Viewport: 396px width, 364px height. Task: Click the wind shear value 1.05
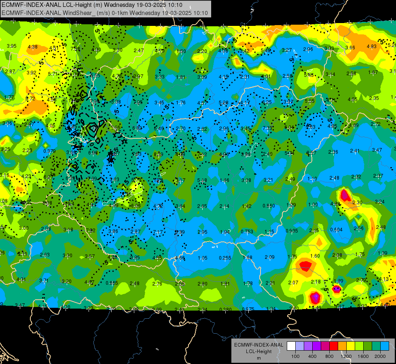point(203,258)
